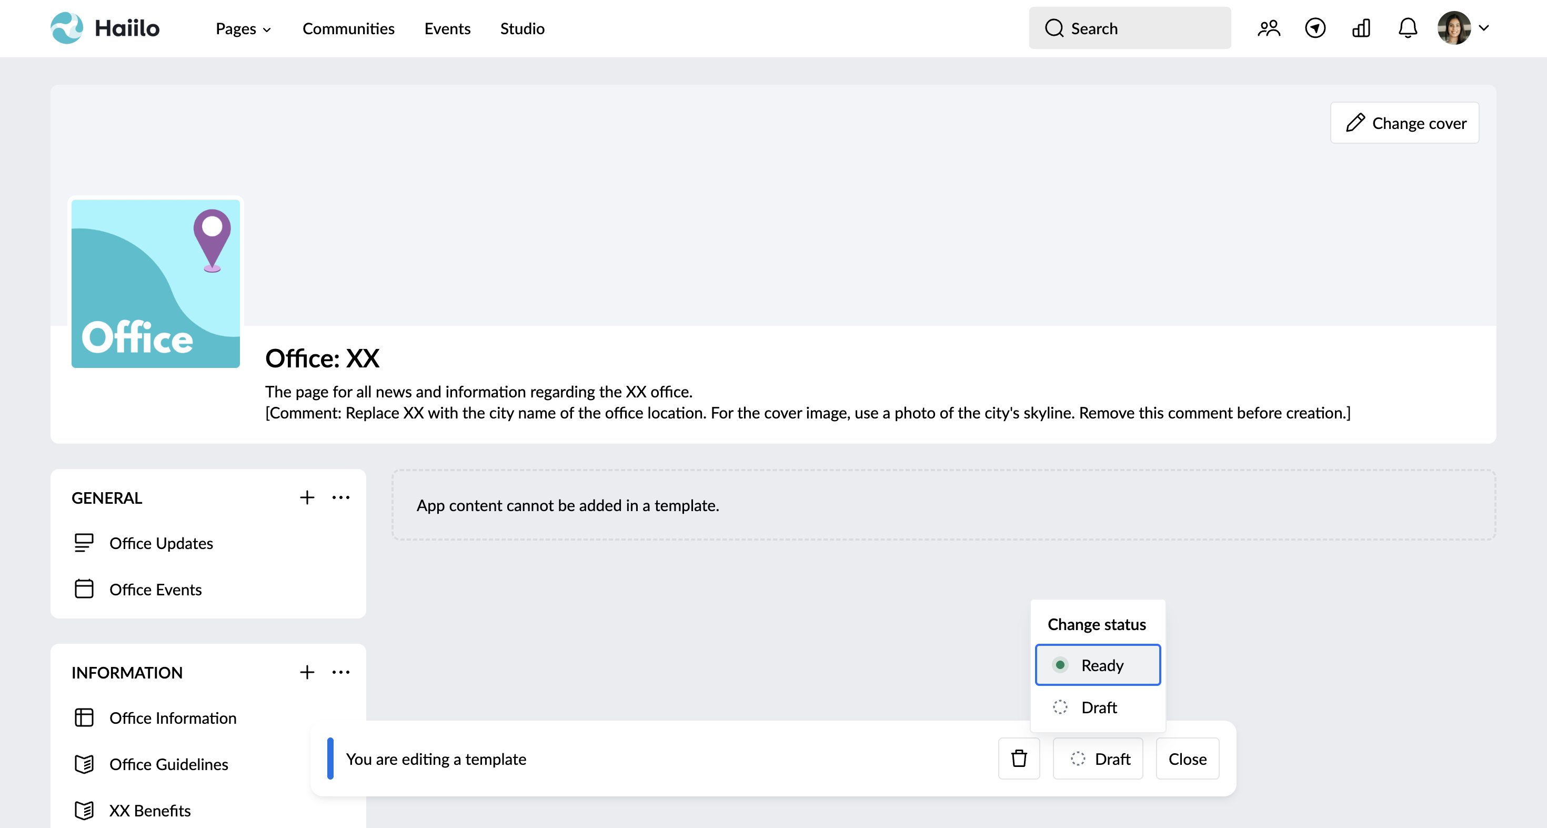Click the compass navigation icon
Screen dimensions: 1547x828
tap(1314, 28)
